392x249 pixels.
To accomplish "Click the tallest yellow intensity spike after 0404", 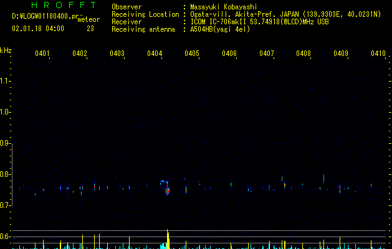I will pyautogui.click(x=168, y=239).
